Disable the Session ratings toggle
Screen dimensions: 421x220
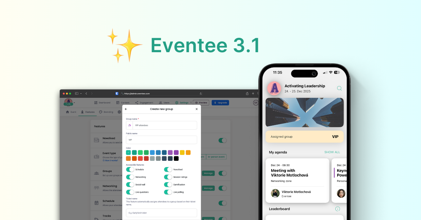pos(168,177)
